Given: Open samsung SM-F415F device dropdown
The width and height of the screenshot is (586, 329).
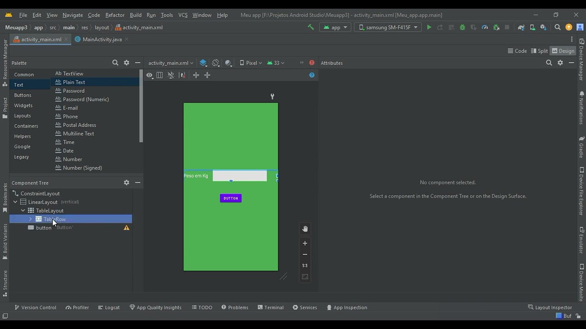Looking at the screenshot, I should tap(388, 27).
